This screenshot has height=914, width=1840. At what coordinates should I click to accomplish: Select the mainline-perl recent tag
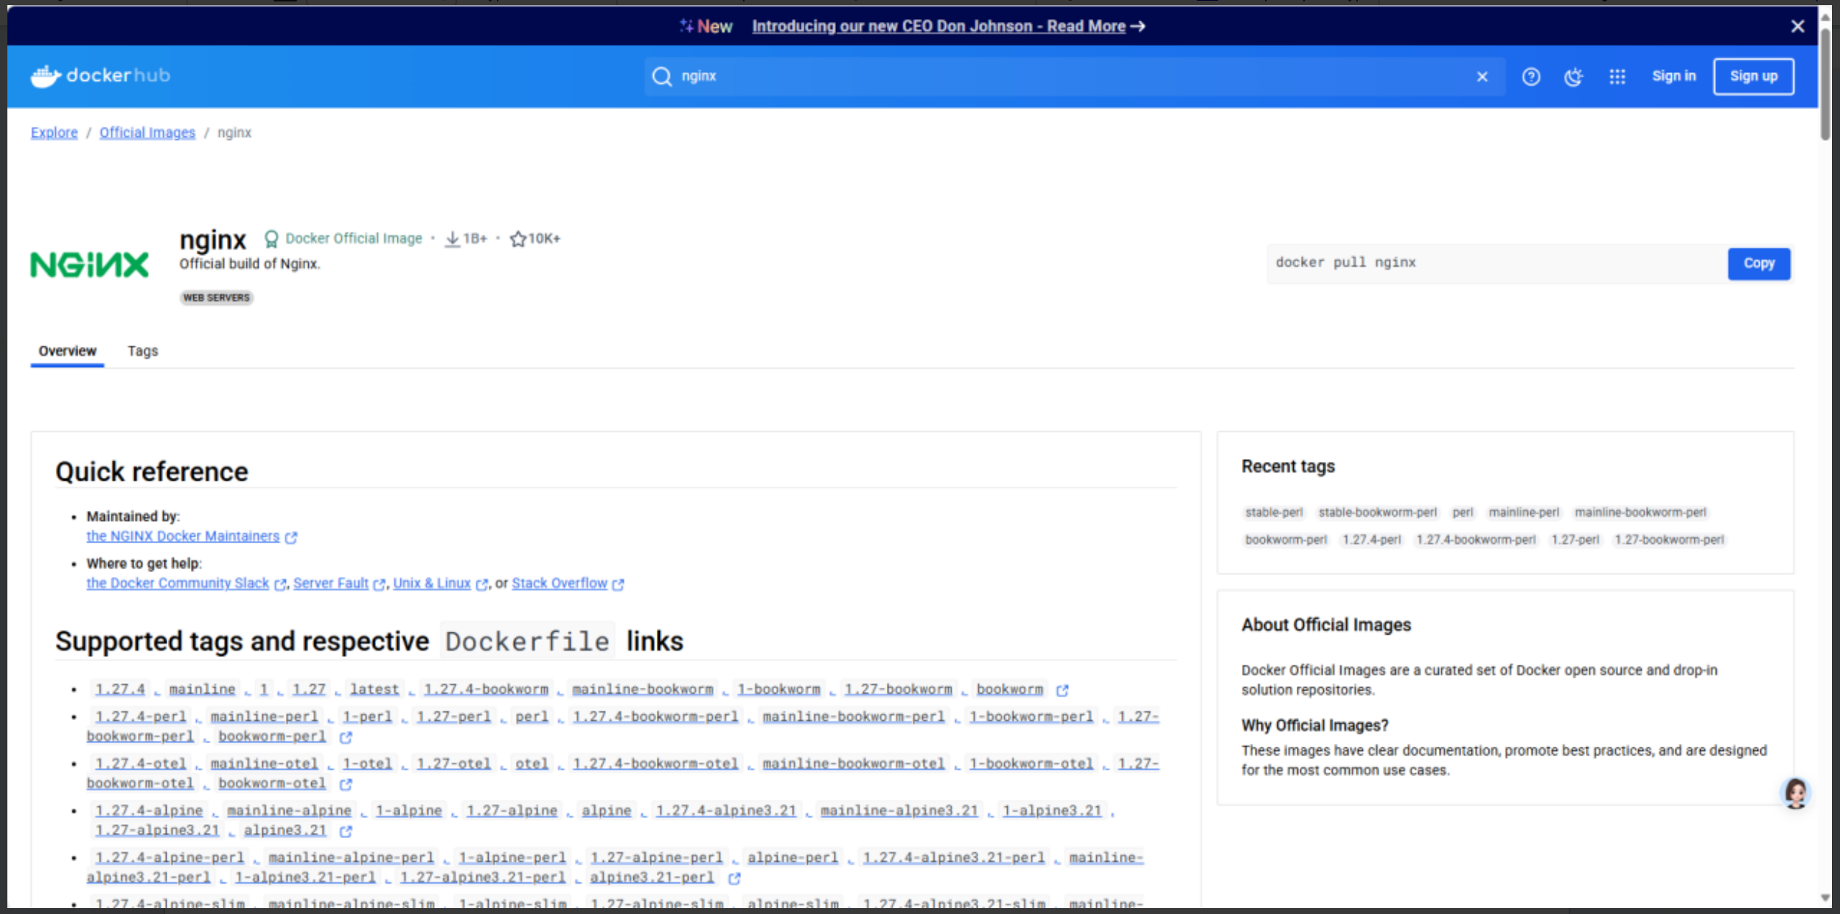[1524, 512]
